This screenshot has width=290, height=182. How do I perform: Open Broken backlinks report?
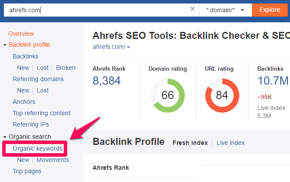point(66,68)
